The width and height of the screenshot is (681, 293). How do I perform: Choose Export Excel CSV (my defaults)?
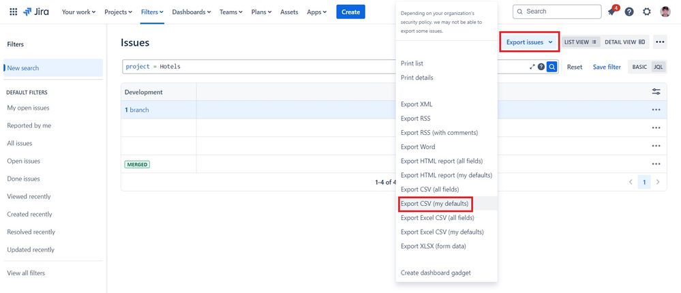(x=446, y=232)
